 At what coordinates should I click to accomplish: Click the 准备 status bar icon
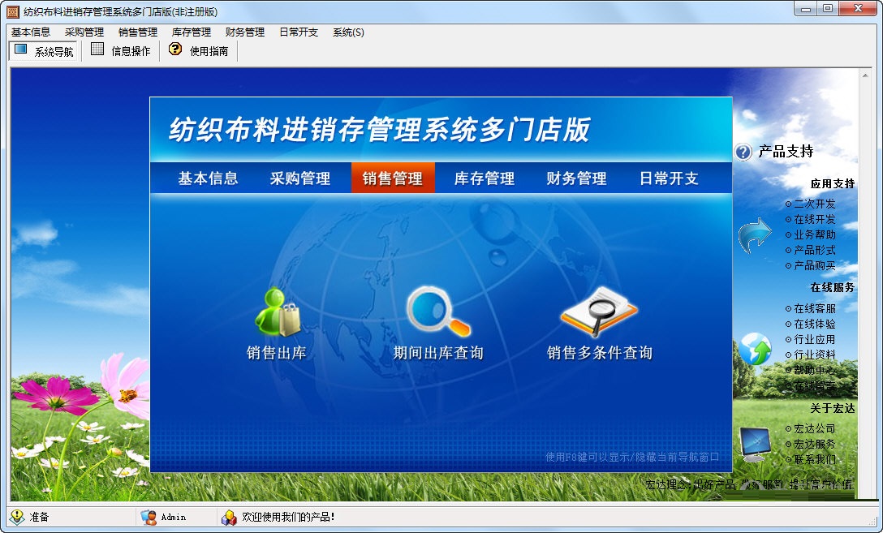point(17,517)
